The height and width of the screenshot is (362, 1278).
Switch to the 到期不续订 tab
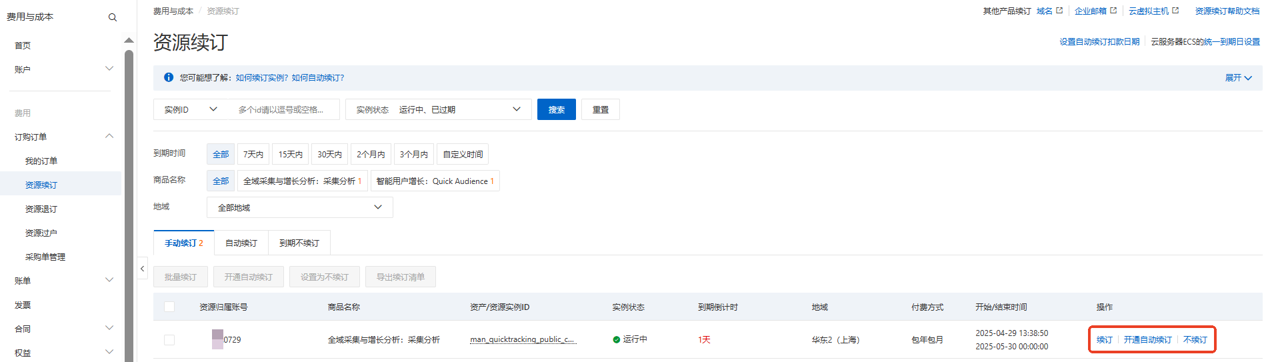299,243
